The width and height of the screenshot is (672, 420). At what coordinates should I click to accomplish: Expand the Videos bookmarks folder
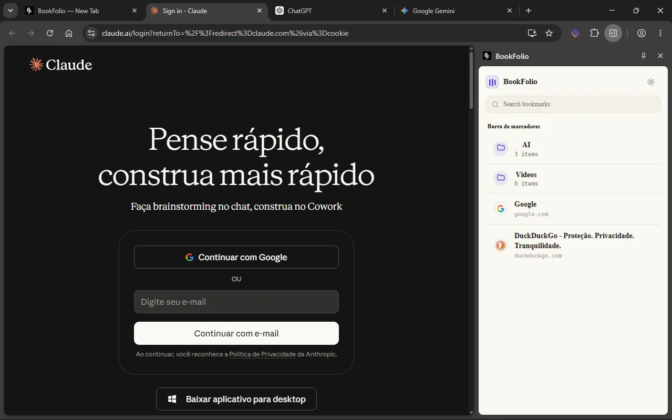click(x=573, y=179)
